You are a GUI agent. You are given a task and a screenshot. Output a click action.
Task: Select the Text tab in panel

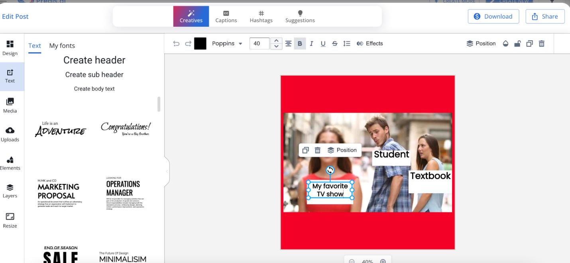pos(35,46)
